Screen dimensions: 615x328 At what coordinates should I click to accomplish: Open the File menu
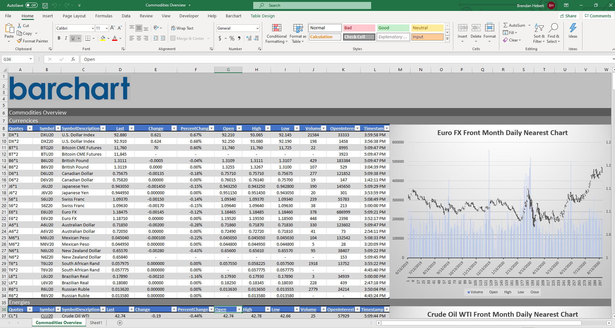pyautogui.click(x=8, y=16)
